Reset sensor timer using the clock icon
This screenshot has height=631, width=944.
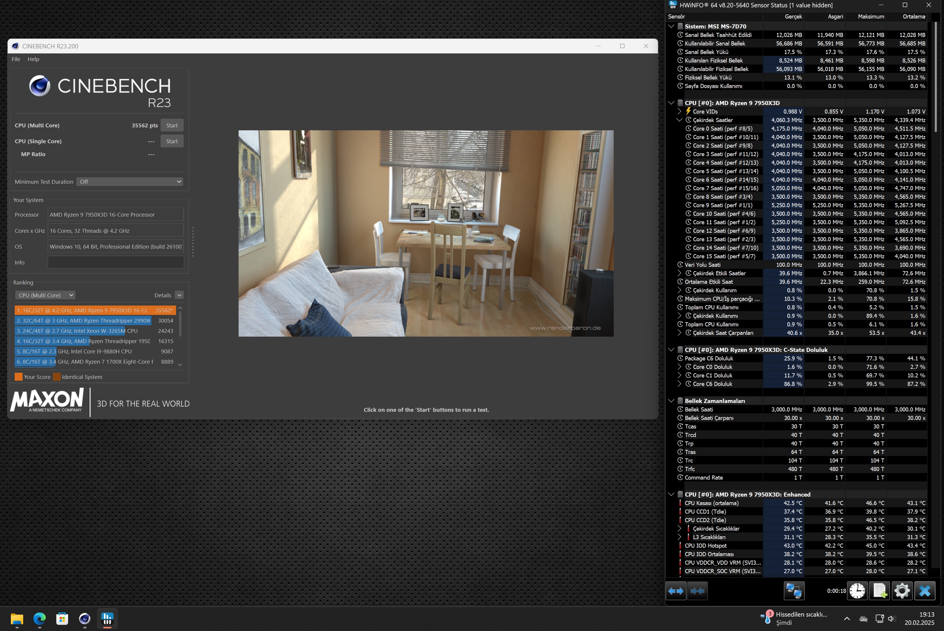[857, 591]
